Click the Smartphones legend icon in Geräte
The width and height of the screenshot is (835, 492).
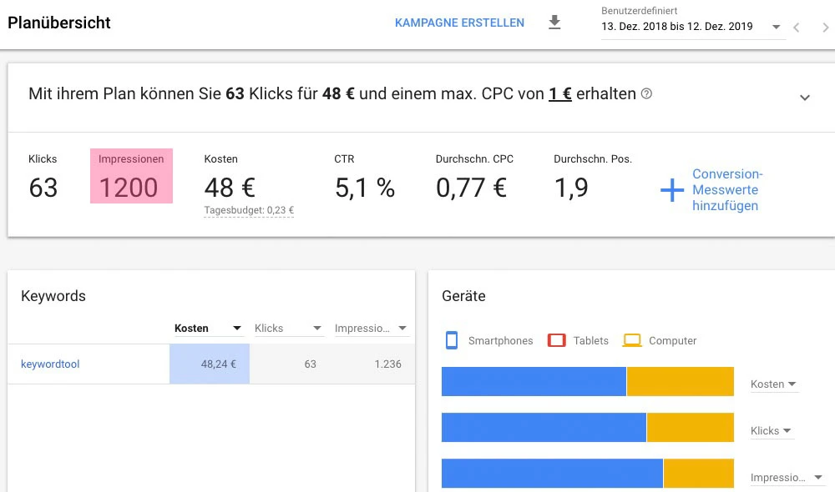click(451, 339)
